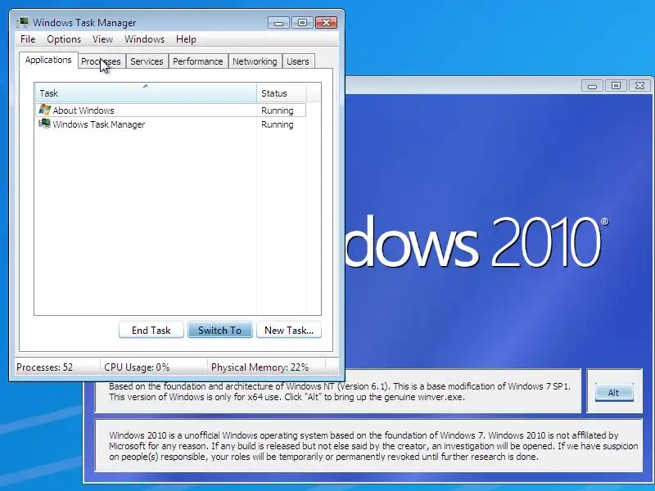This screenshot has width=655, height=491.
Task: Click the Task Manager title bar icon
Action: (23, 22)
